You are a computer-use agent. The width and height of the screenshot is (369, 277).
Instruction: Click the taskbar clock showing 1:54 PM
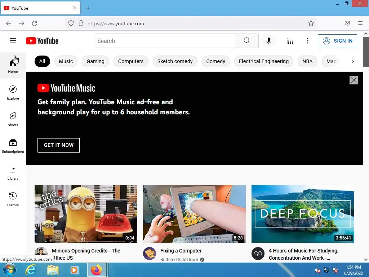point(354,270)
